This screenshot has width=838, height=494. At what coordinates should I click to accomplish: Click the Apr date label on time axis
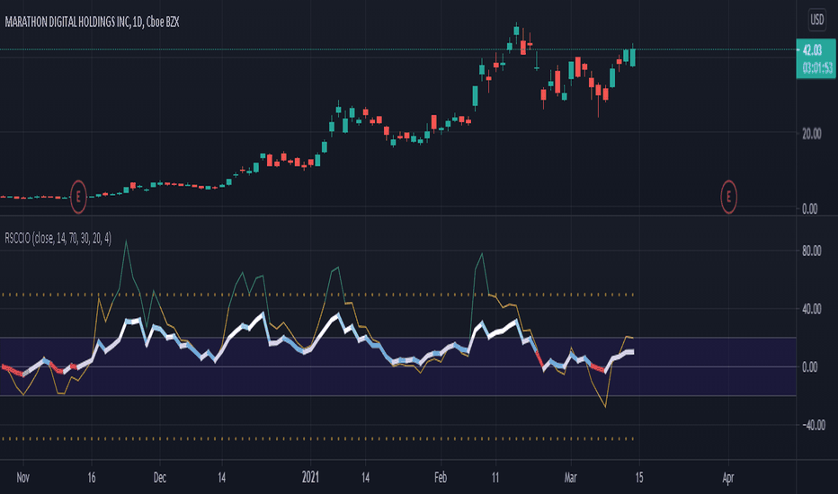pos(727,478)
